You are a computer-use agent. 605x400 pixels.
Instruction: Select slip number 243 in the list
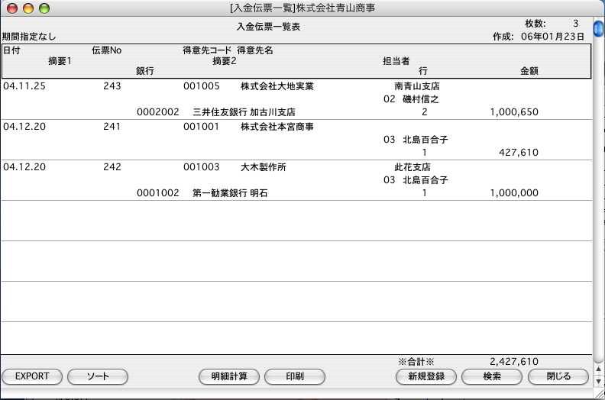[x=112, y=86]
